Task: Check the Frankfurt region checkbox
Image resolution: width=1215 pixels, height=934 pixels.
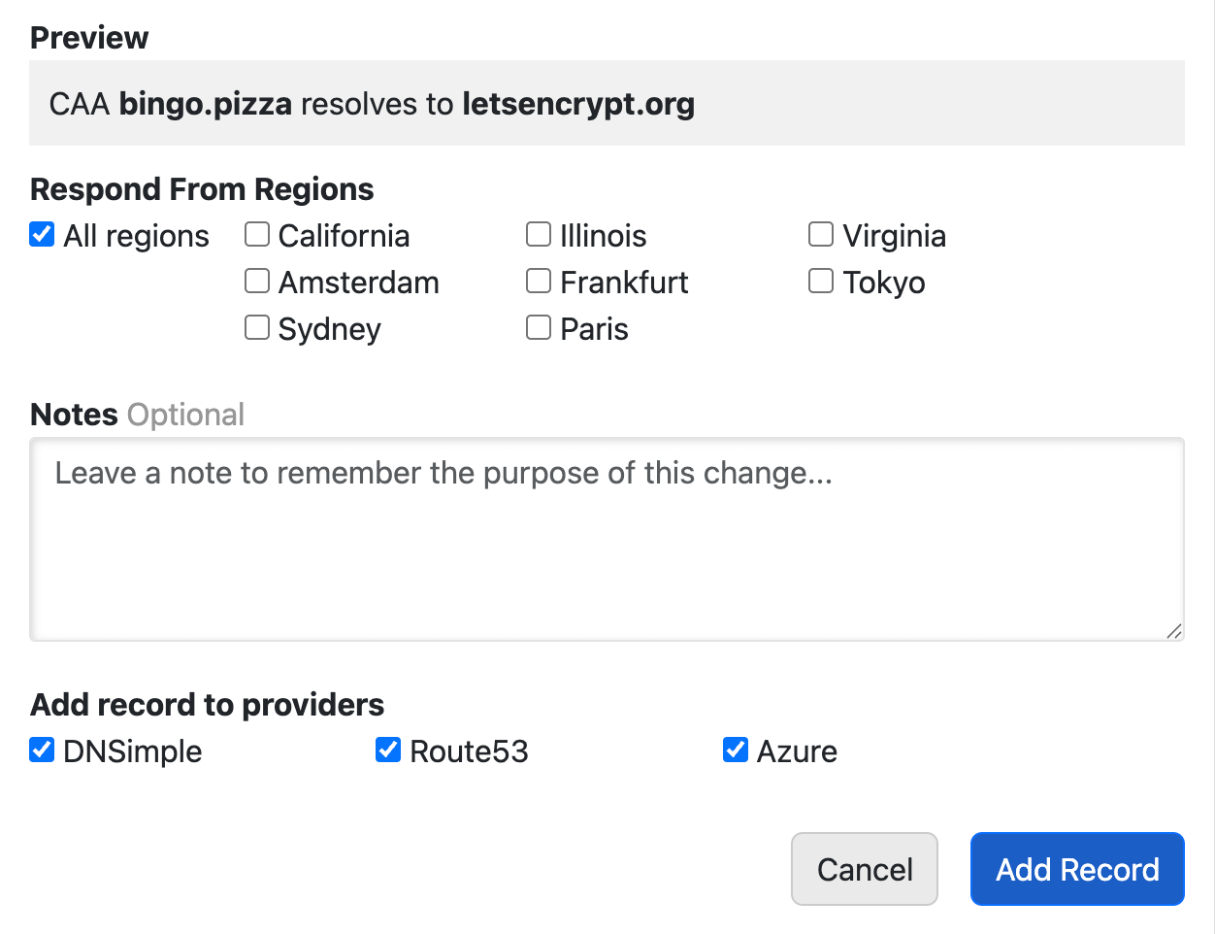Action: click(539, 281)
